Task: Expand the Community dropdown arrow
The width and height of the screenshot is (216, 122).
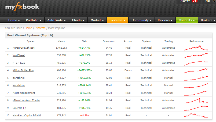Action: click(x=151, y=20)
